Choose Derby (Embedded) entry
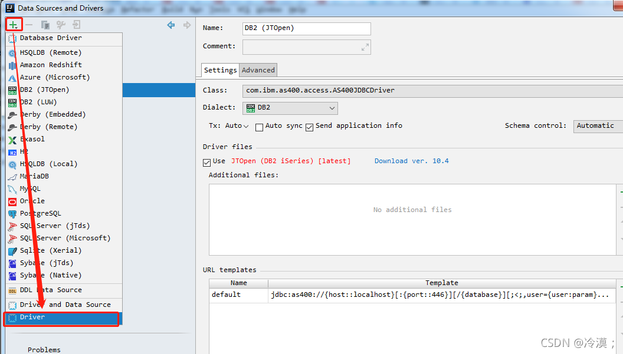The height and width of the screenshot is (354, 623). (x=64, y=114)
